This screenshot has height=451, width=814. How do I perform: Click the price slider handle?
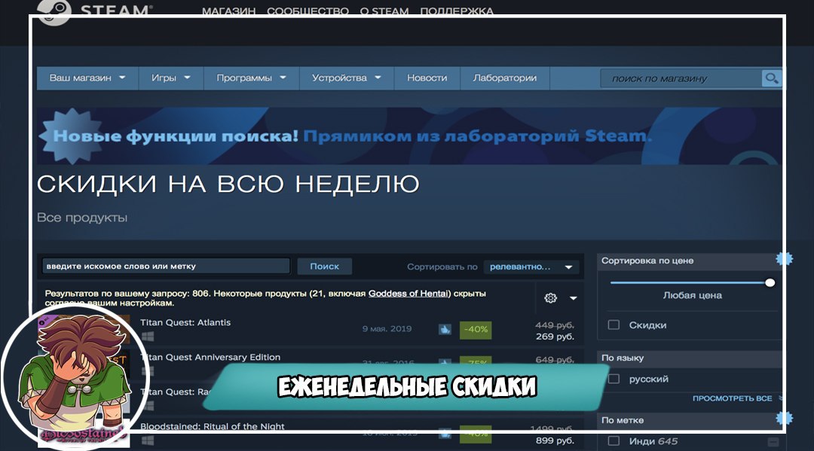click(x=770, y=282)
